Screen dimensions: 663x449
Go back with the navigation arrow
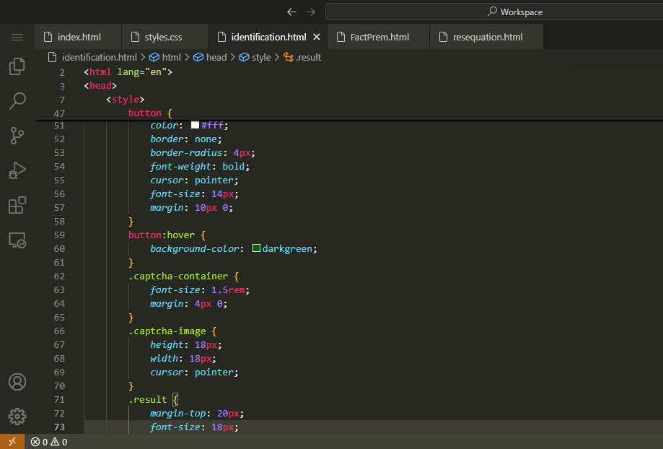[291, 12]
